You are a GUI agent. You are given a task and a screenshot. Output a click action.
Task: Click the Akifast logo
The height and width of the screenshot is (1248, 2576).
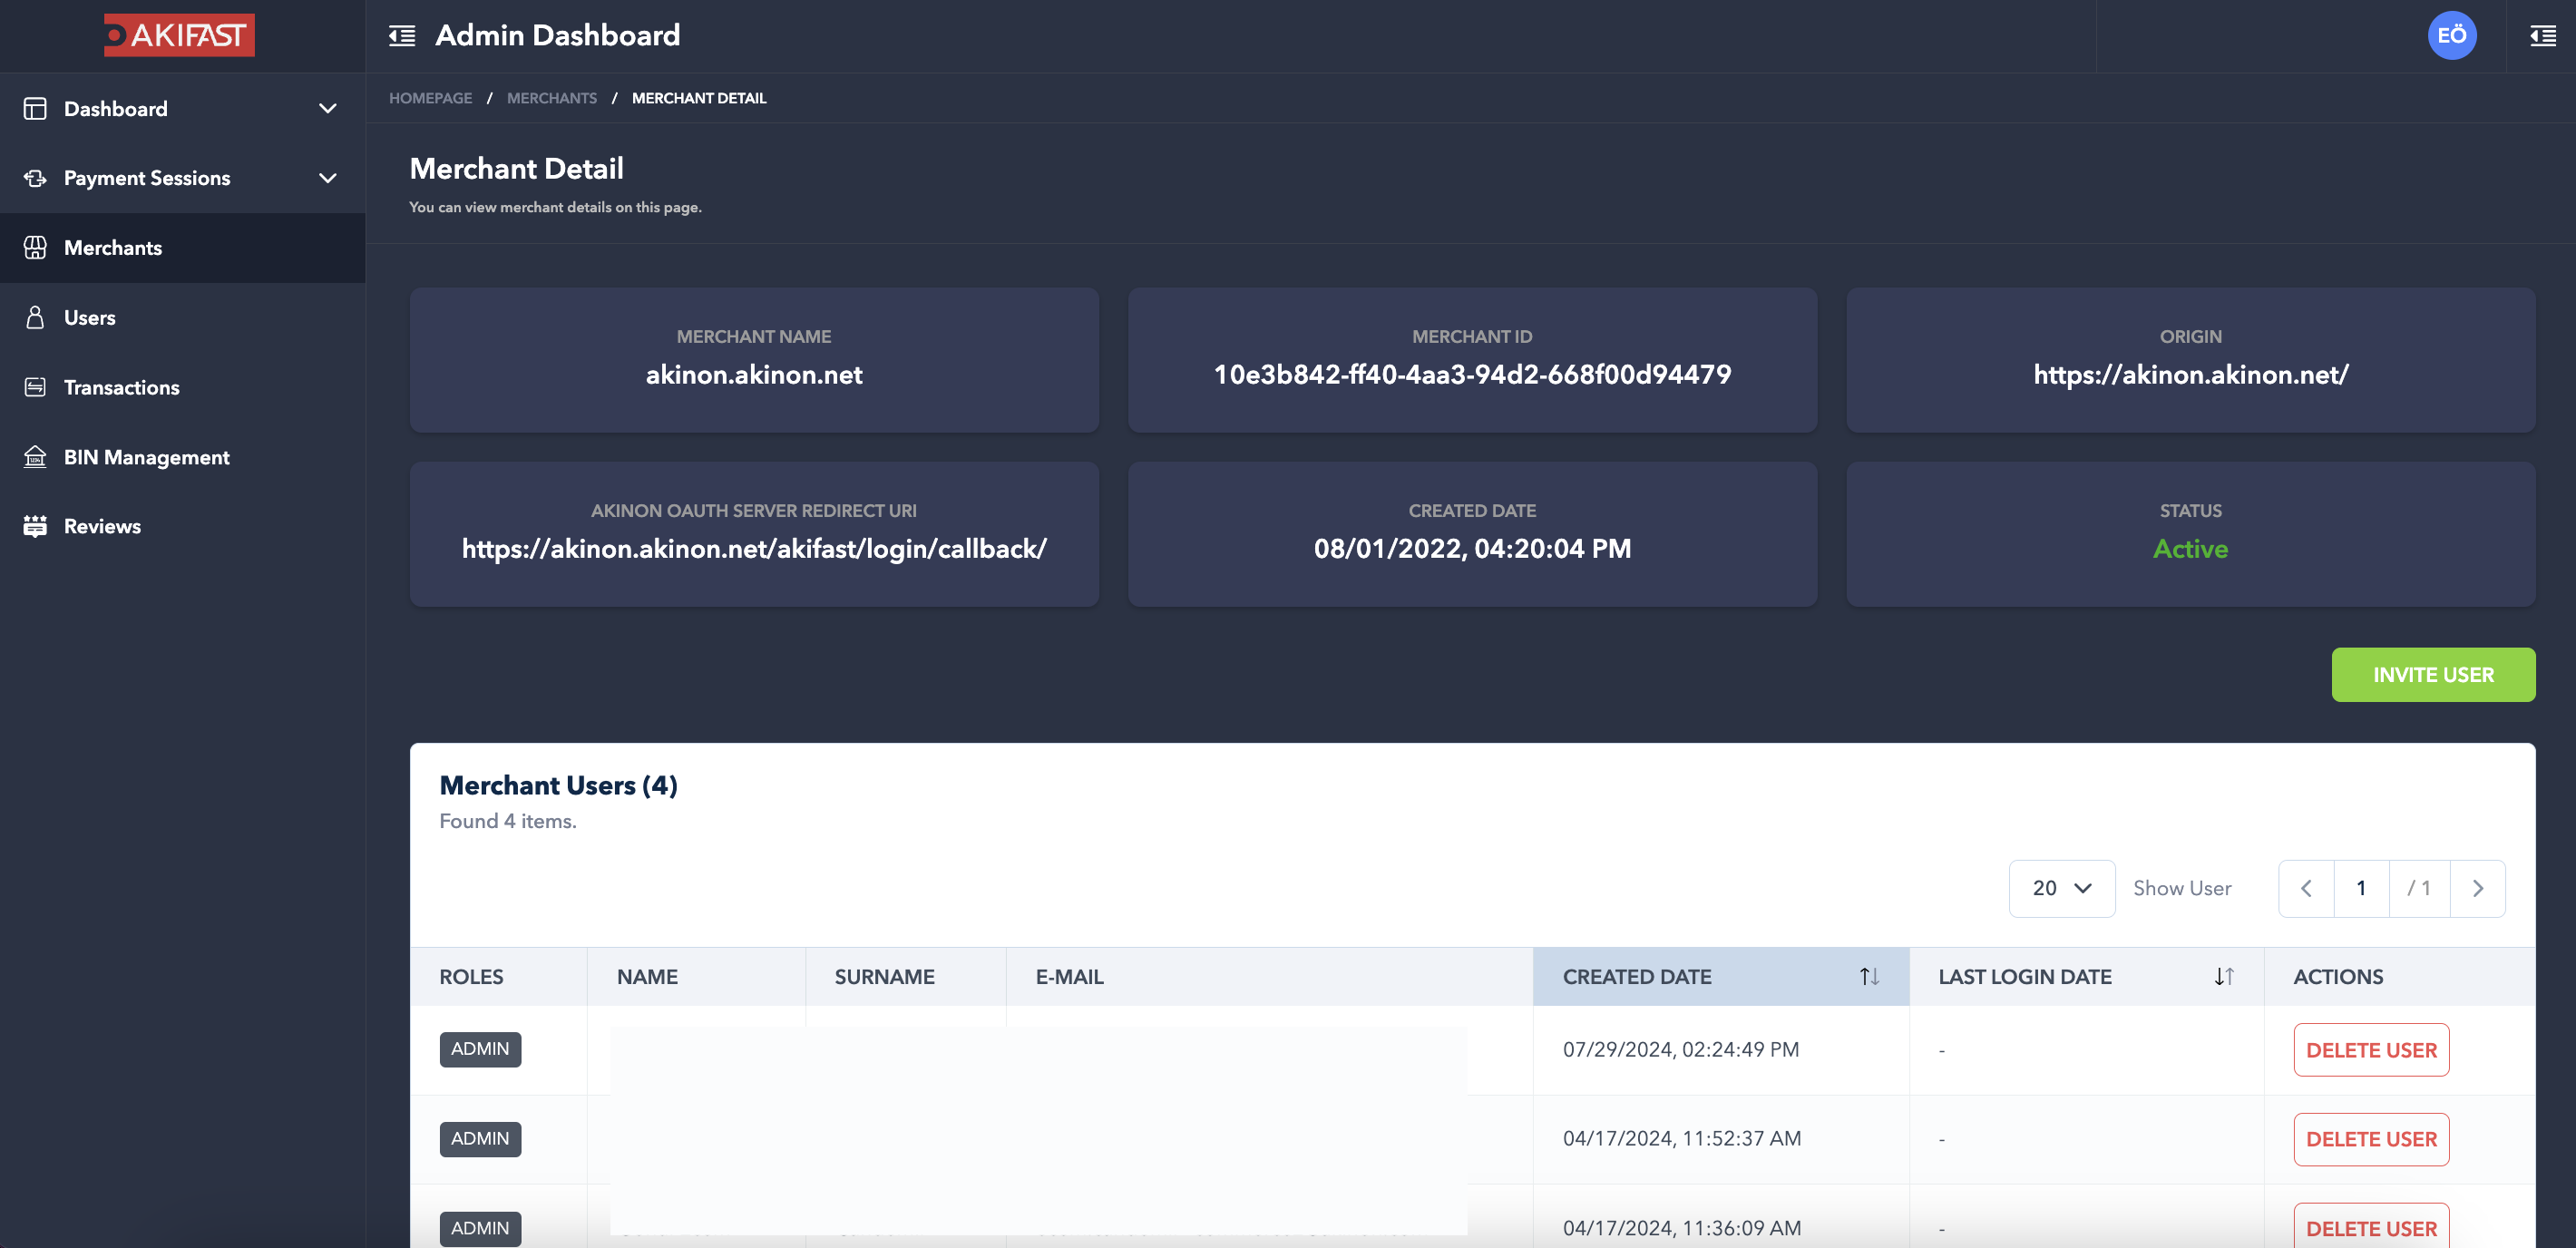[179, 35]
